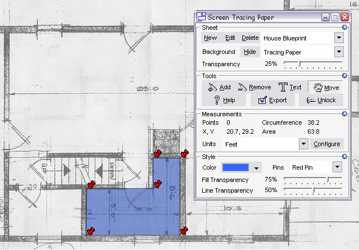Expand the Red Pin pins dropdown
Image resolution: width=359 pixels, height=250 pixels.
tap(337, 167)
